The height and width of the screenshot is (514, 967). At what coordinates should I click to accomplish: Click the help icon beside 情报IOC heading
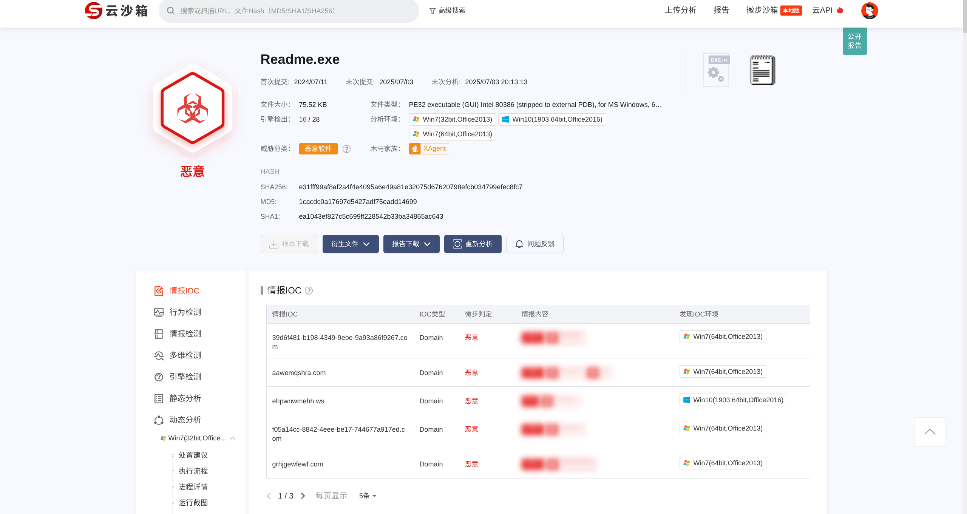309,291
